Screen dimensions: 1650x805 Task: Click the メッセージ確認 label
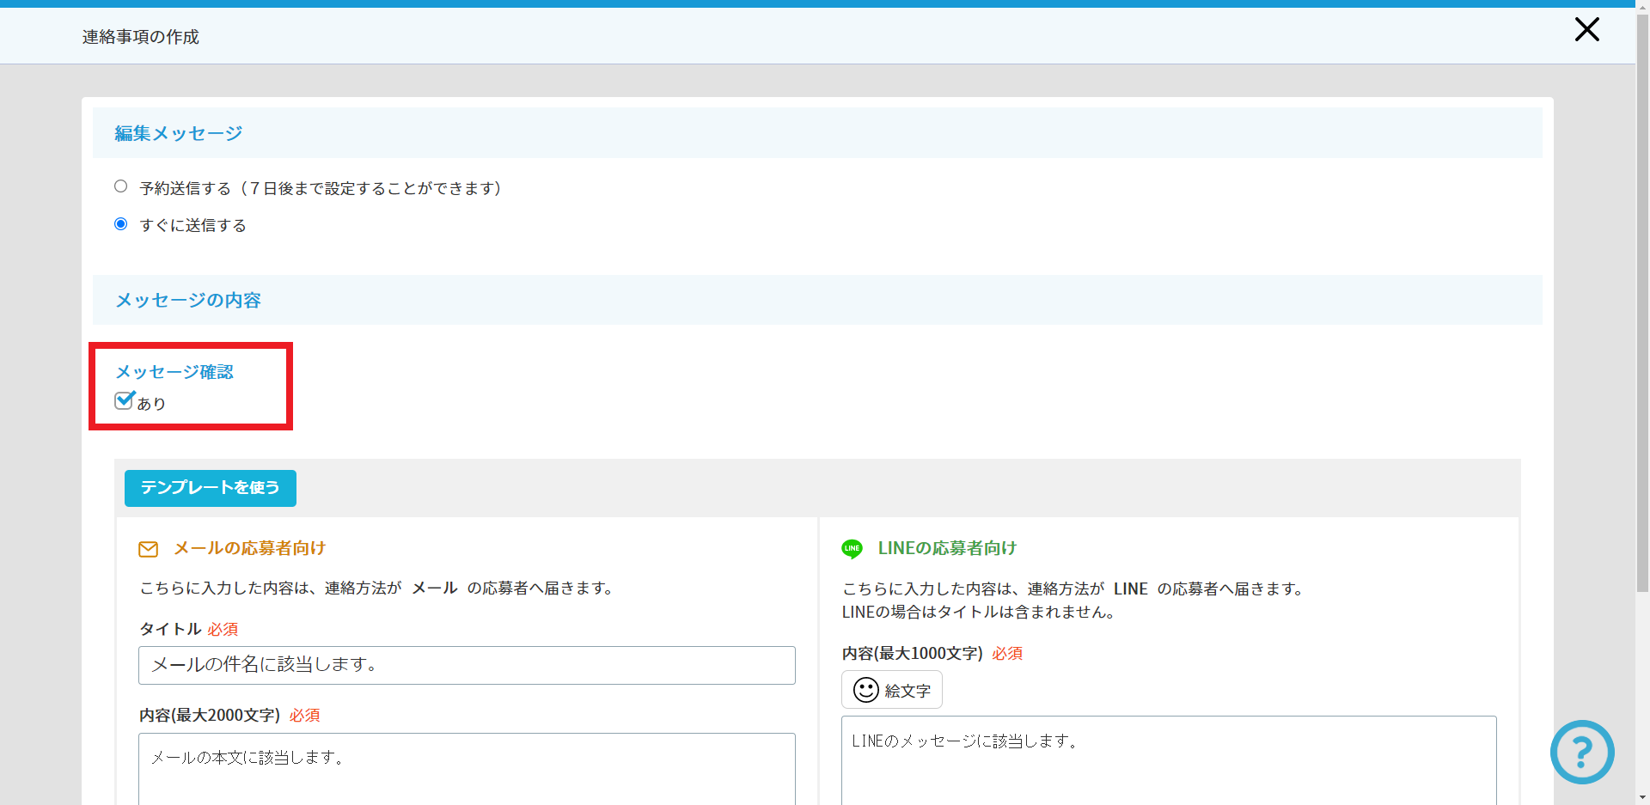click(174, 372)
